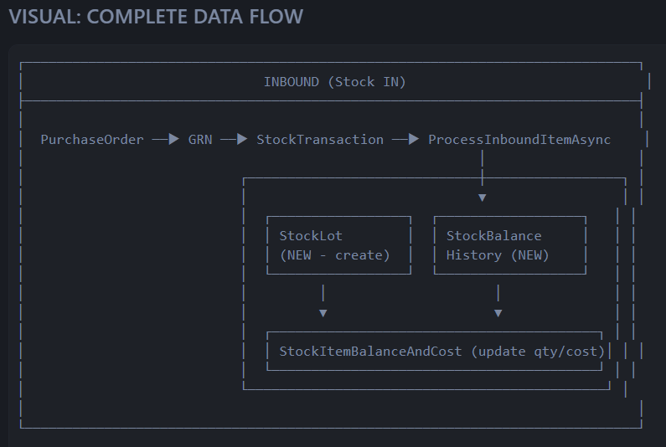Screen dimensions: 666x447
Task: Click the arrow pointing to ProcessInboundItemAsync
Action: pyautogui.click(x=405, y=140)
